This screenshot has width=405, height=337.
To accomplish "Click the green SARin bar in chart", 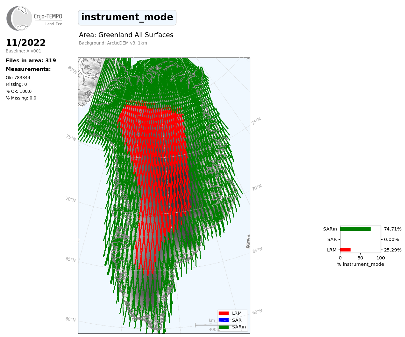I will pyautogui.click(x=355, y=229).
